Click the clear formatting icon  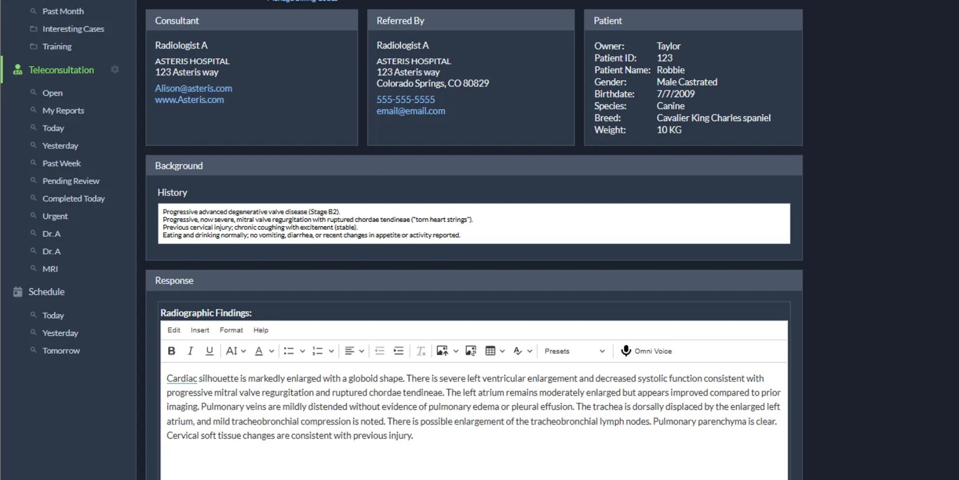point(421,351)
